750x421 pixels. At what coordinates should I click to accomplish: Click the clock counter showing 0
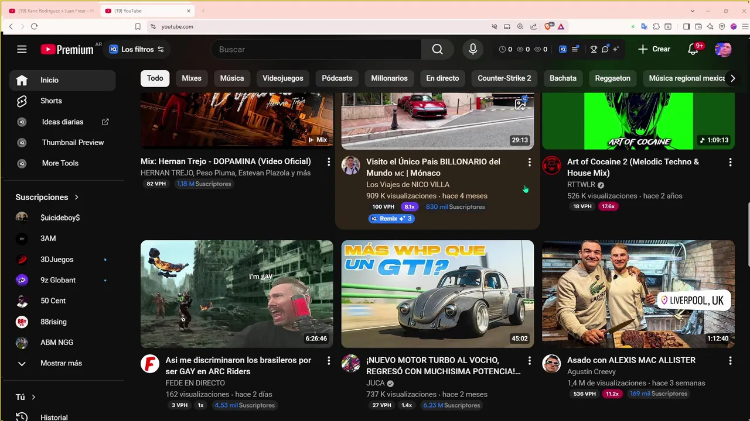506,49
